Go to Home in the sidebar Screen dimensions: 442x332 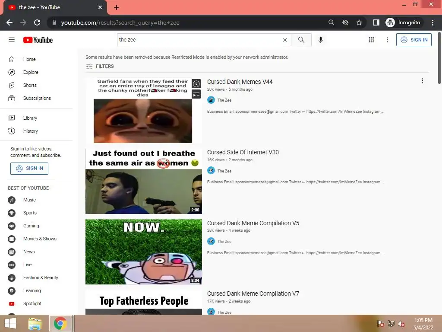(x=29, y=59)
